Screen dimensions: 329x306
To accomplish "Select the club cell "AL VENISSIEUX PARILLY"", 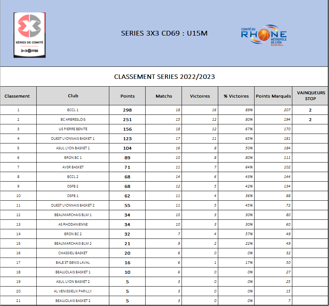I will pyautogui.click(x=73, y=291).
